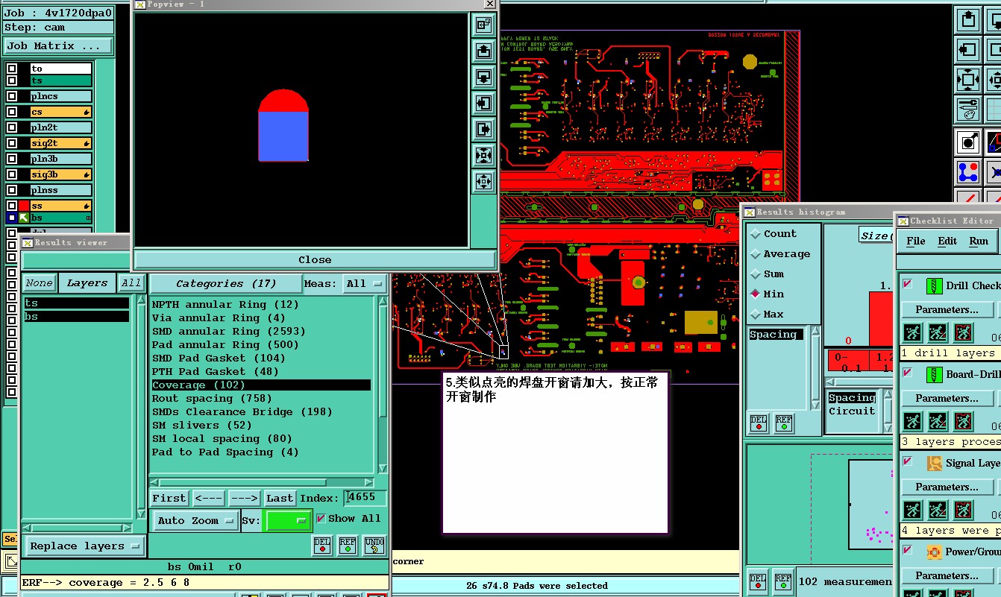Toggle the Drill Check enable checkbox
1001x597 pixels.
tap(908, 284)
